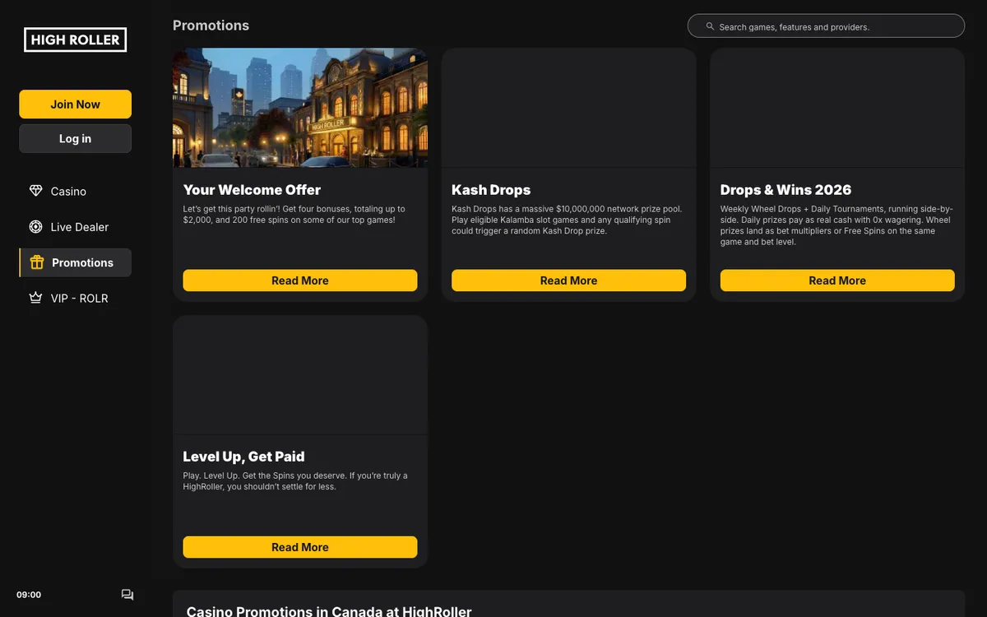Viewport: 987px width, 617px height.
Task: Click the Welcome Offer casino image
Action: [x=300, y=108]
